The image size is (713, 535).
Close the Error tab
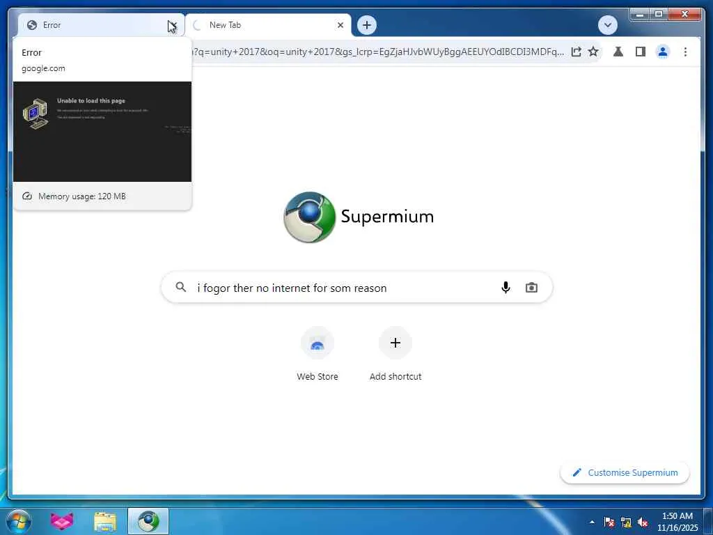[x=173, y=25]
